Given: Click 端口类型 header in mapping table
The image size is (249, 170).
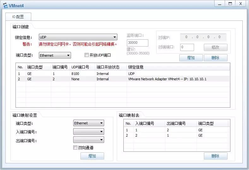Looking at the screenshot, I should 213,123.
